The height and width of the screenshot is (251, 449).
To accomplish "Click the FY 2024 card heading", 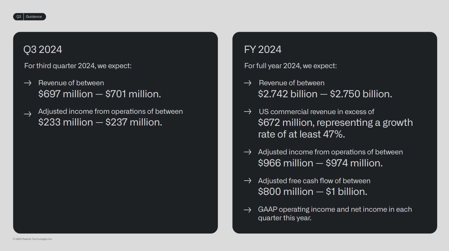I will coord(263,49).
